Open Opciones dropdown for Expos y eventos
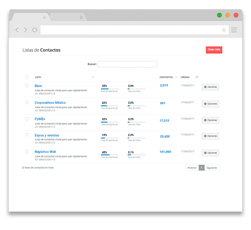The height and width of the screenshot is (230, 251). coord(210,136)
